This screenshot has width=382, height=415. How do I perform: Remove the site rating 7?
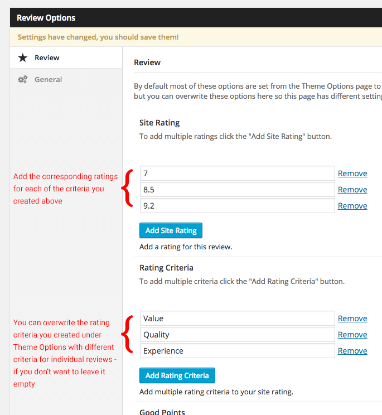[352, 173]
